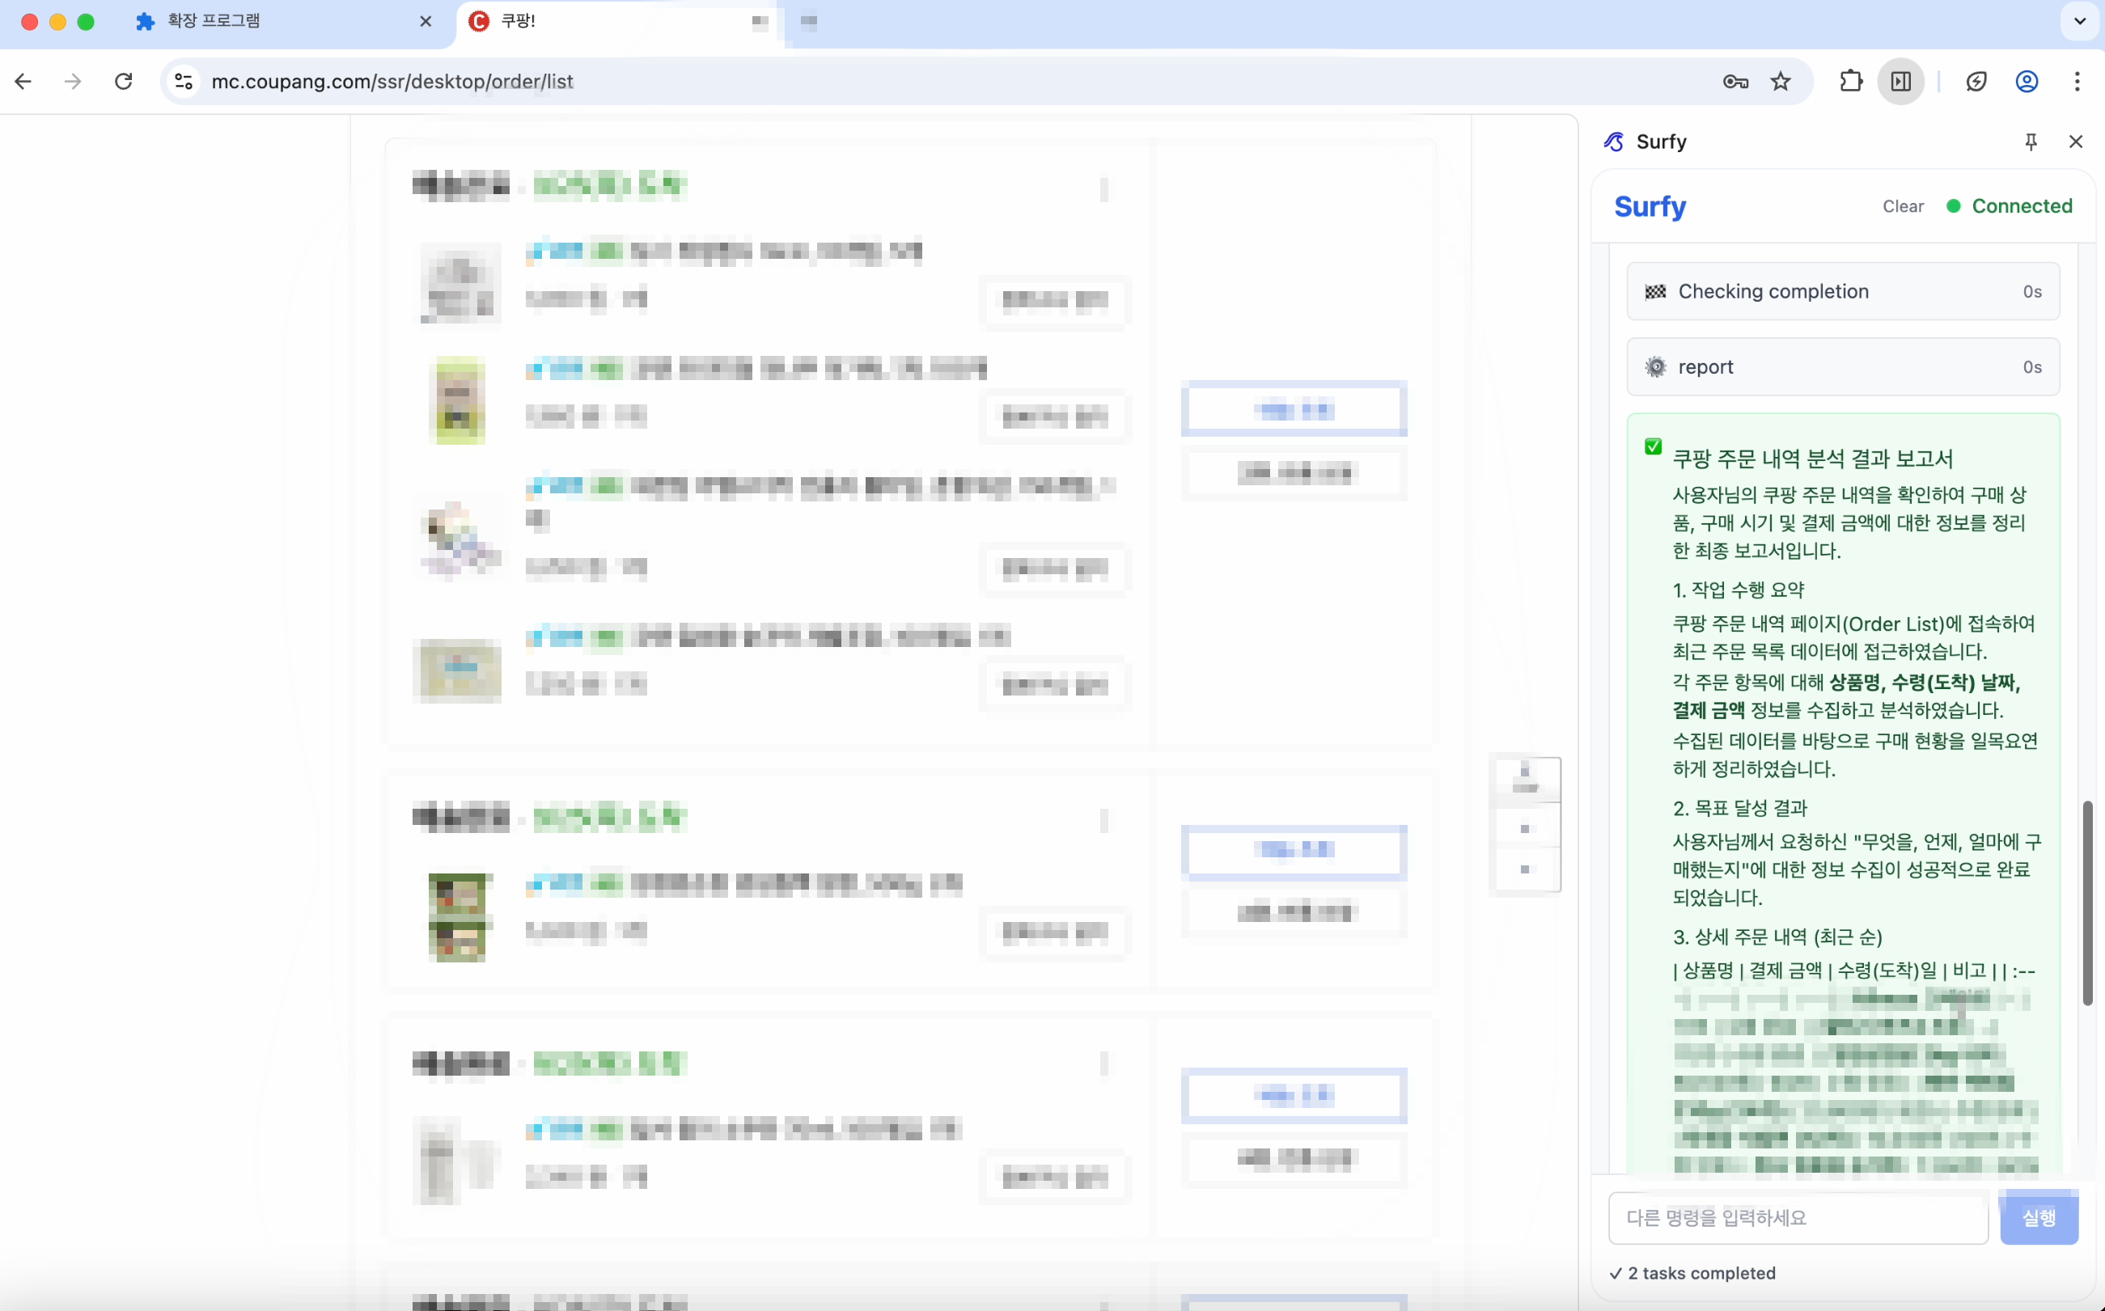
Task: Toggle the browser side panel icon
Action: click(1900, 82)
